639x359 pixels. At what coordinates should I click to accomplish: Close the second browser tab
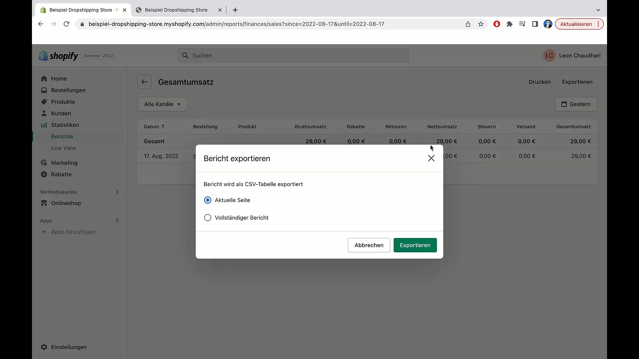point(220,10)
